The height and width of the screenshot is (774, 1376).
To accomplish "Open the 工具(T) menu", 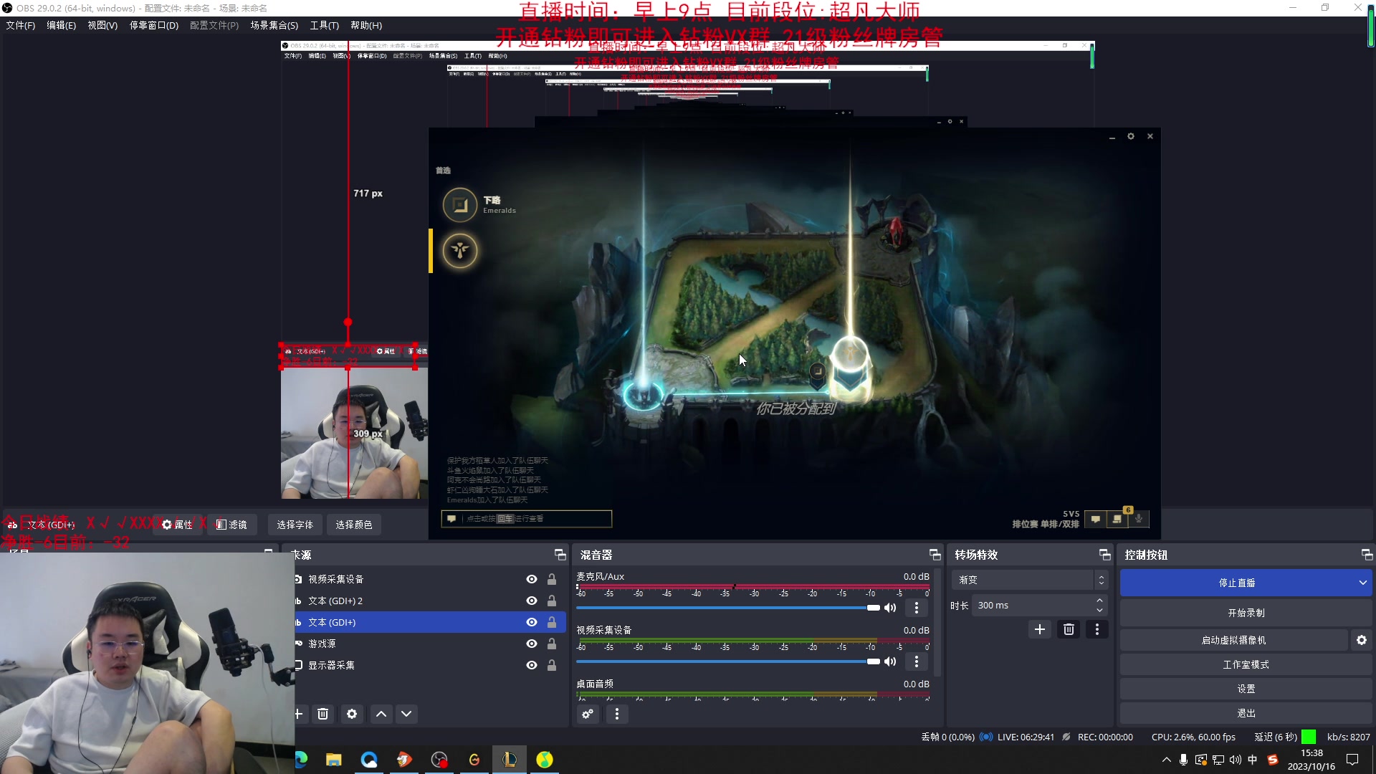I will 325,26.
